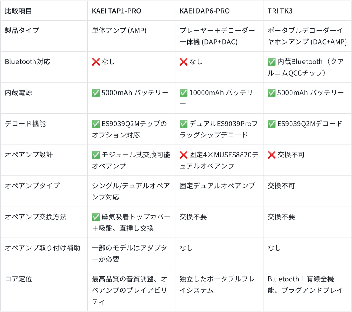Click the red cross in KAEI DAP6-PRO's Bluetooth対応 cell
The image size is (352, 312).
pyautogui.click(x=184, y=62)
